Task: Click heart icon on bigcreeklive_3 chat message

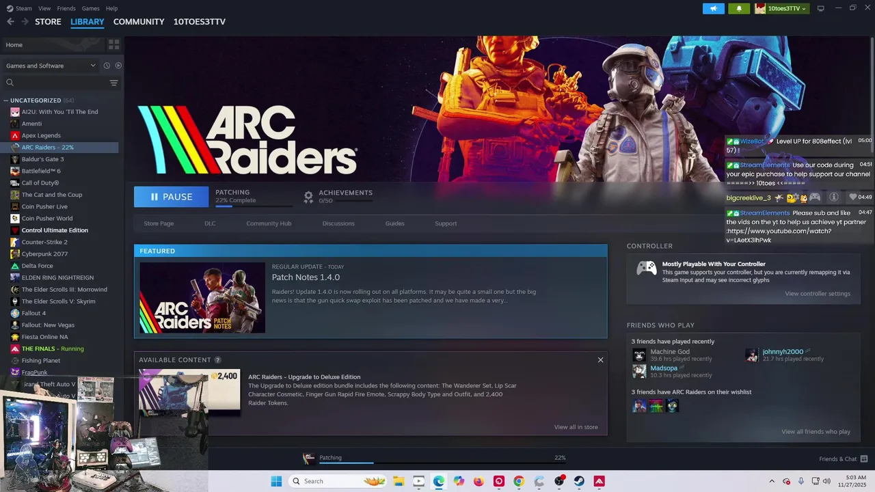Action: (x=852, y=197)
